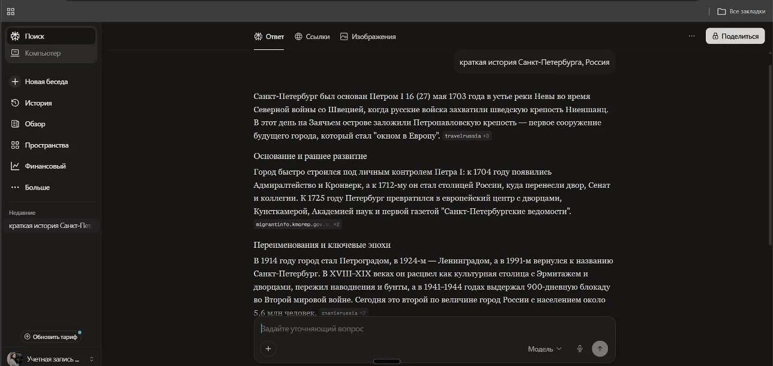Select Поиск mode in sidebar

pyautogui.click(x=35, y=37)
